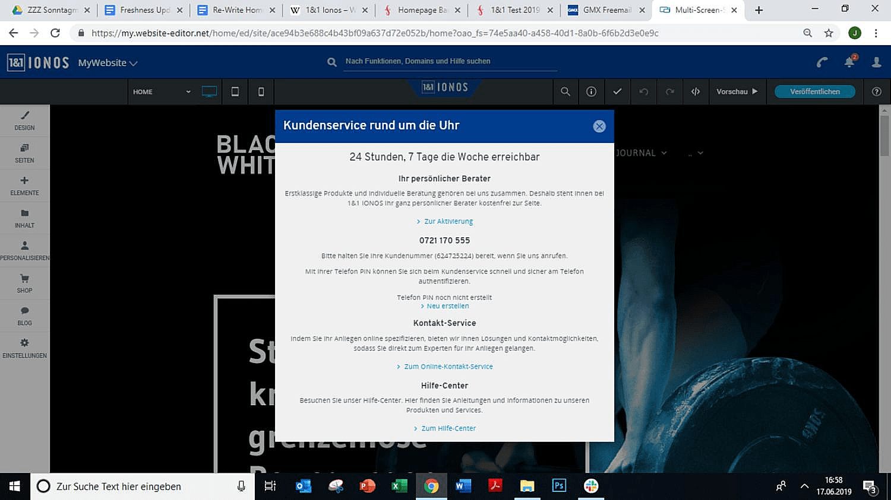Switch to 1&1 Ionos Wikipedia tab
The height and width of the screenshot is (500, 891).
pyautogui.click(x=329, y=10)
